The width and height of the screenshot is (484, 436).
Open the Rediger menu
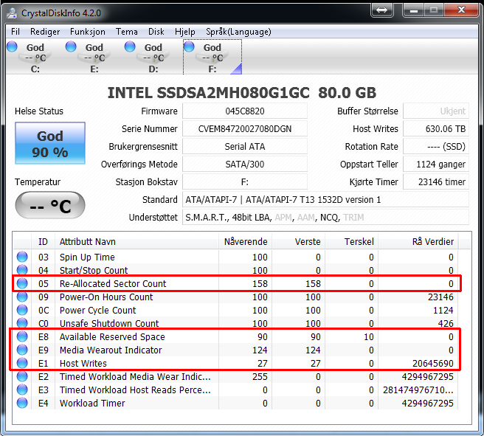[x=45, y=32]
